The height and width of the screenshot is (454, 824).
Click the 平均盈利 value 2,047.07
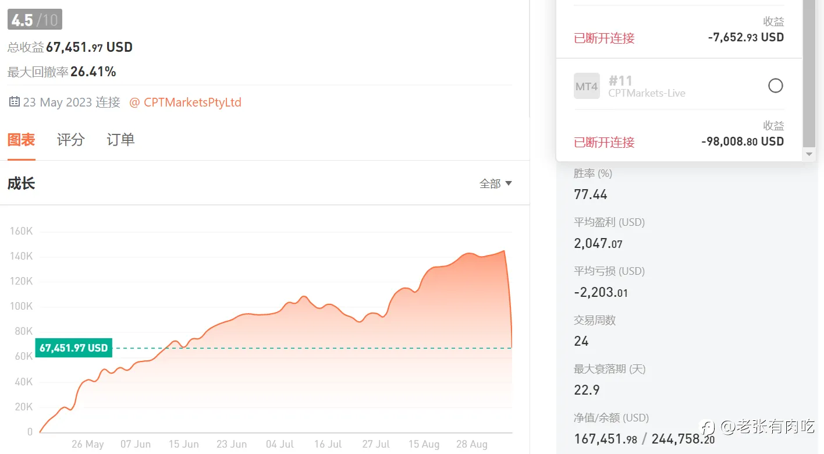tap(598, 243)
